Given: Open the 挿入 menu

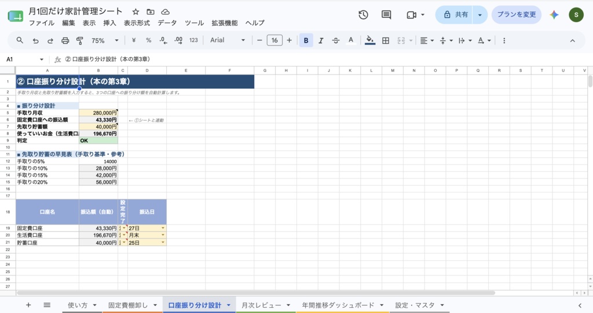Looking at the screenshot, I should [x=109, y=23].
